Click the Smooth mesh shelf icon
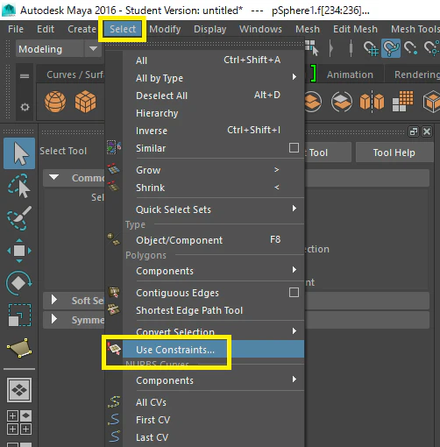The image size is (440, 447). click(x=403, y=101)
